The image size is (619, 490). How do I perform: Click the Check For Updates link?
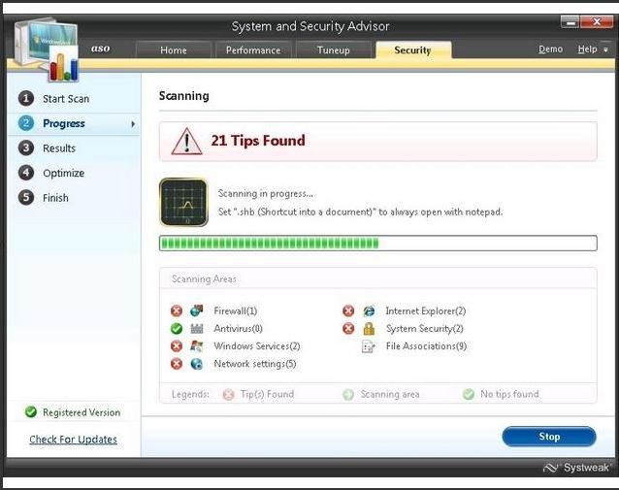click(73, 440)
